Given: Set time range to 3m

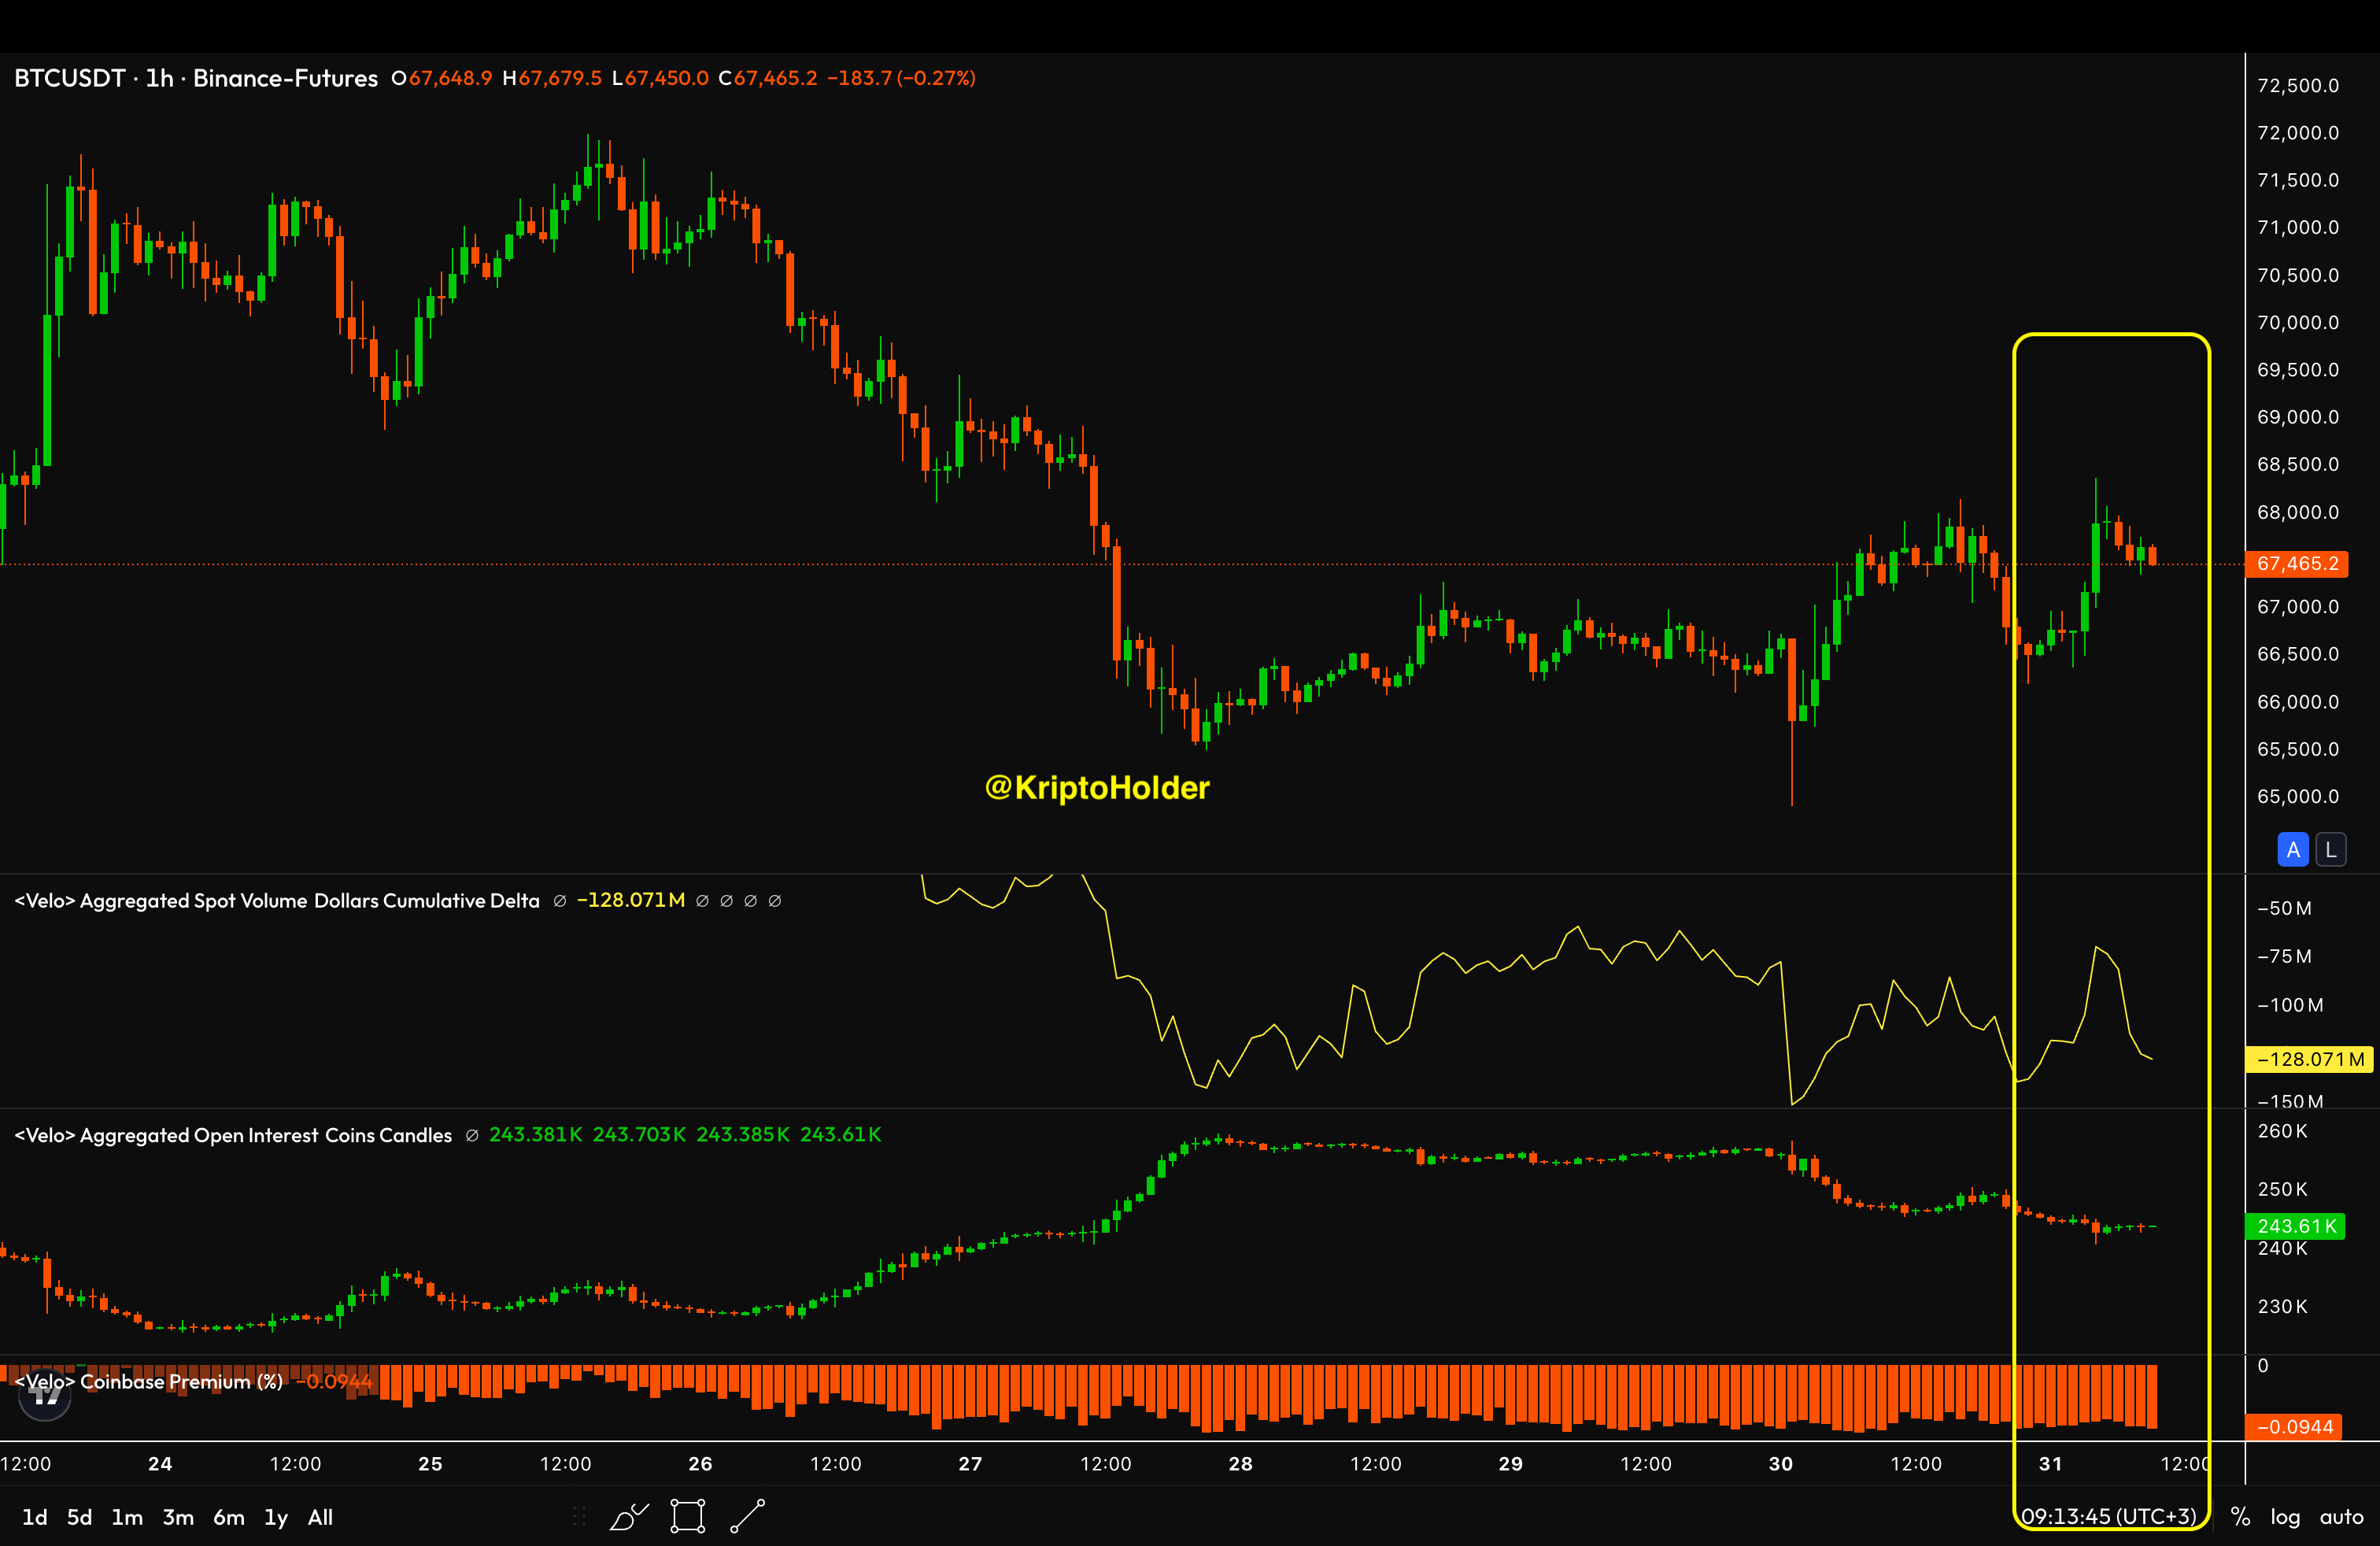Looking at the screenshot, I should (x=178, y=1517).
